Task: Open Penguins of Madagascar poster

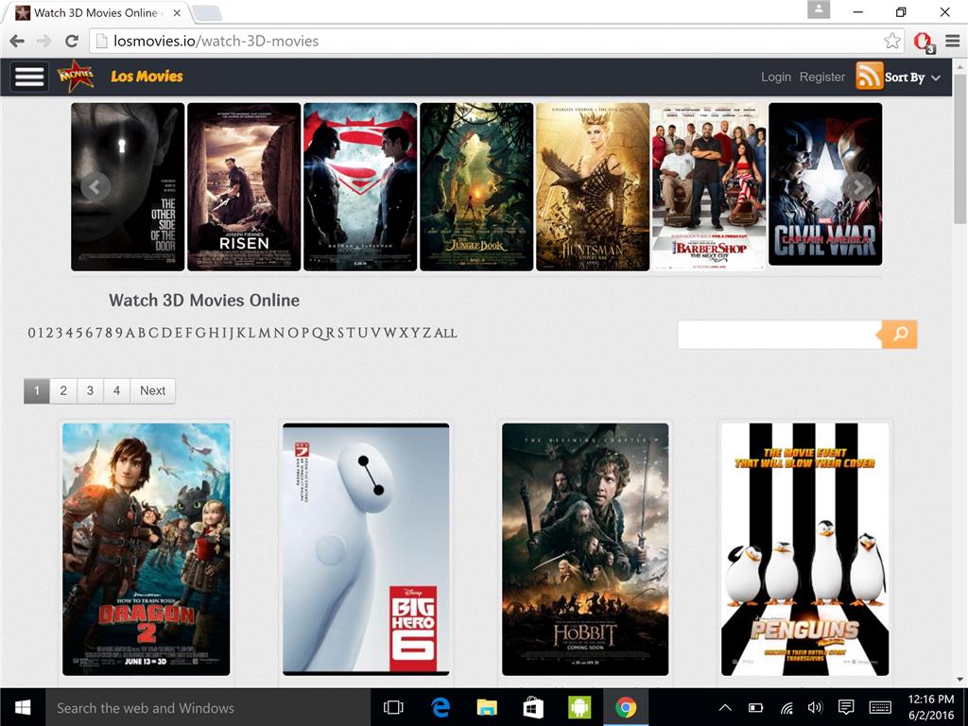Action: pos(805,549)
